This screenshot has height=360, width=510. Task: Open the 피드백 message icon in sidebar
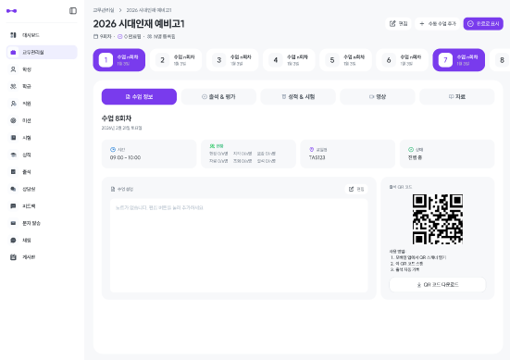click(13, 205)
